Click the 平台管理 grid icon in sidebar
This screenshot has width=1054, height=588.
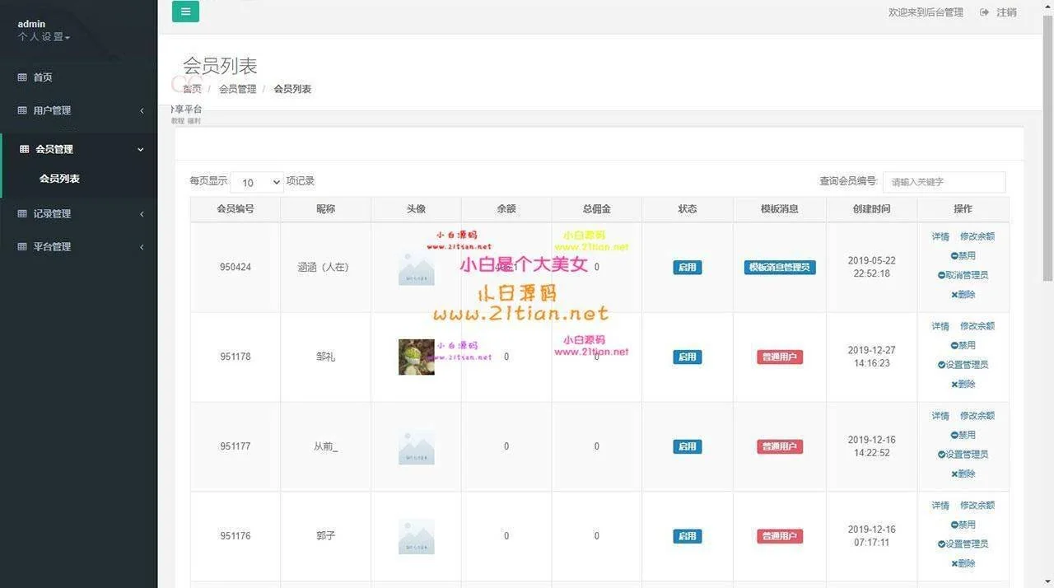[22, 247]
